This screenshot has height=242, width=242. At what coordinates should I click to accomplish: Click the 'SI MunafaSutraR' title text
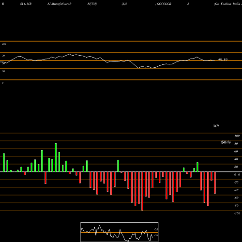tap(60, 4)
